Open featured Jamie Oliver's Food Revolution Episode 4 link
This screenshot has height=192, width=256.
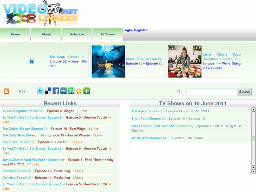coord(221,61)
